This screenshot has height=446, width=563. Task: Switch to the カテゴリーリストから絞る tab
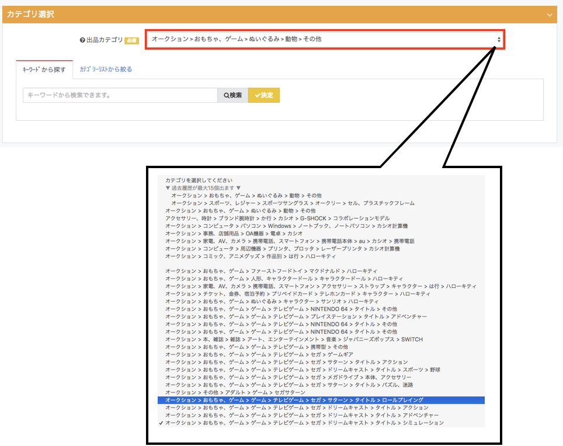106,69
